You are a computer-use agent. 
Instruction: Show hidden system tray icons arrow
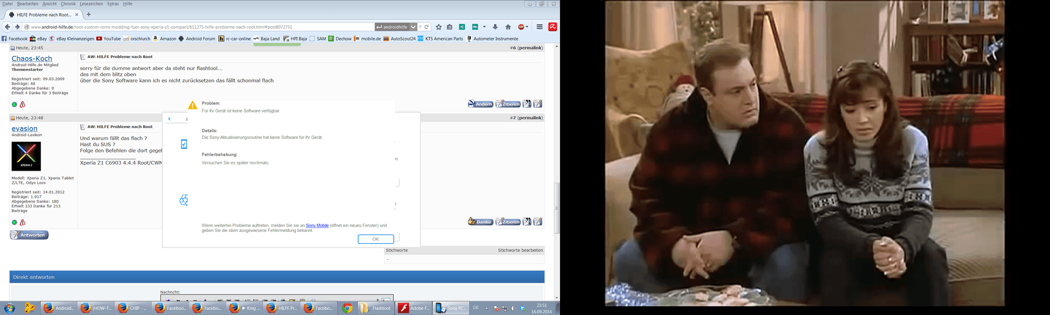(486, 308)
